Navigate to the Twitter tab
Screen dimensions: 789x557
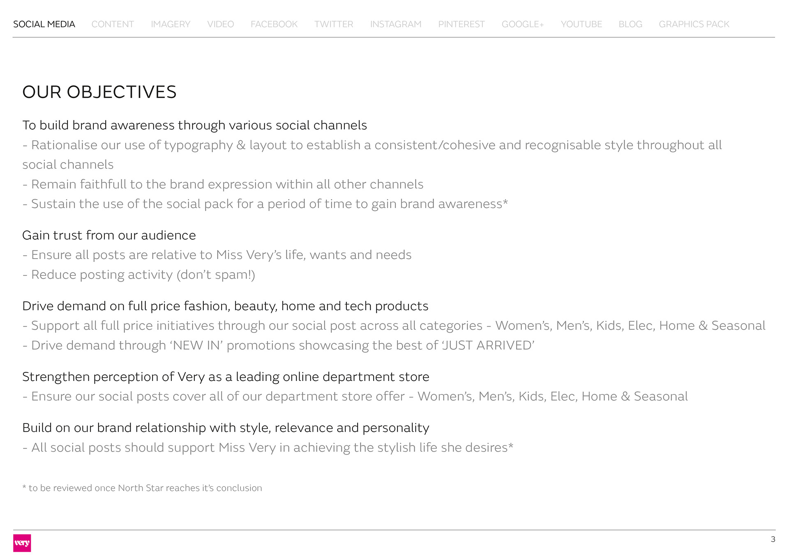click(334, 24)
